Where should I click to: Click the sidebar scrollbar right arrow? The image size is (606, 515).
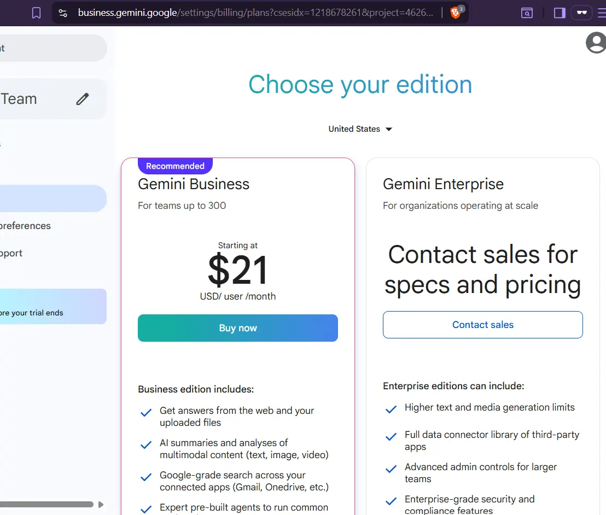101,505
